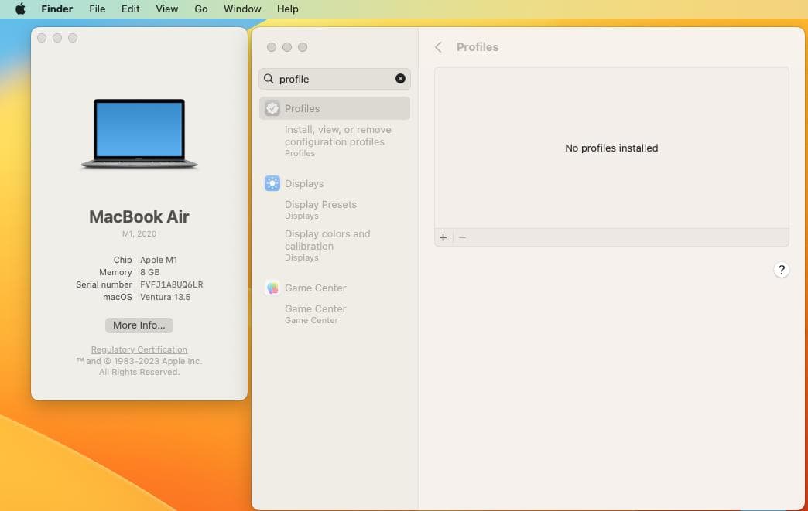Select Install, view, or remove profiles result

pos(337,136)
